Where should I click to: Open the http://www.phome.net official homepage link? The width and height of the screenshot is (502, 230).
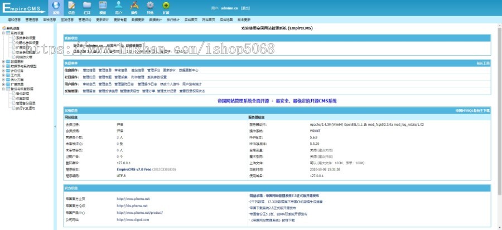[x=133, y=199]
